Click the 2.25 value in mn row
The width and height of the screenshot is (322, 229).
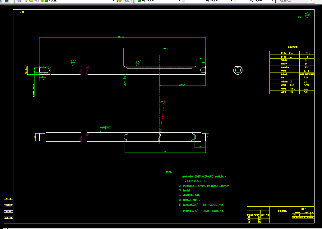coord(307,53)
